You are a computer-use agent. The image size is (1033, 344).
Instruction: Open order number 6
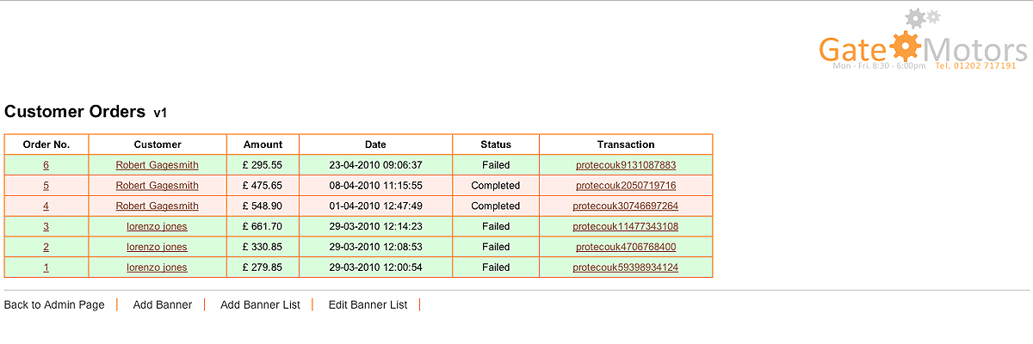[46, 165]
